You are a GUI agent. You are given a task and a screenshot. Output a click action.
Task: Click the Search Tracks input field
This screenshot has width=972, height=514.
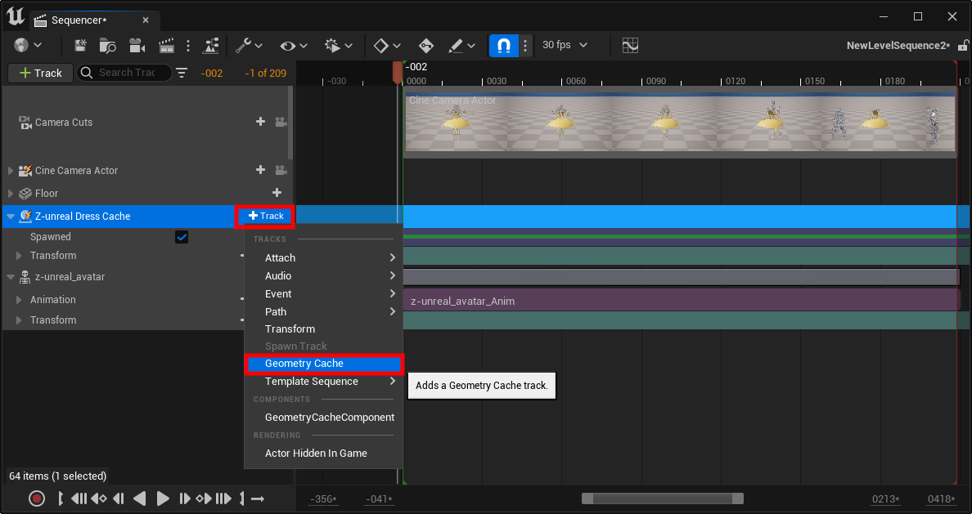point(124,73)
